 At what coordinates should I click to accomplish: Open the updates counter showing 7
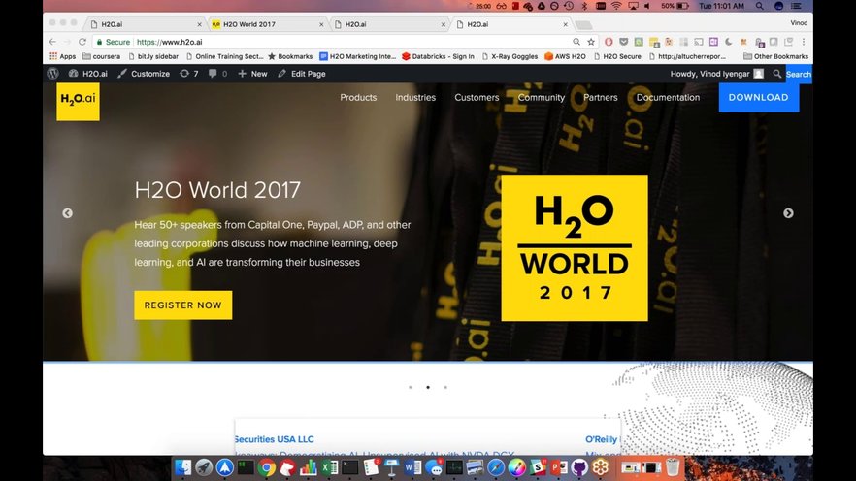coord(189,74)
